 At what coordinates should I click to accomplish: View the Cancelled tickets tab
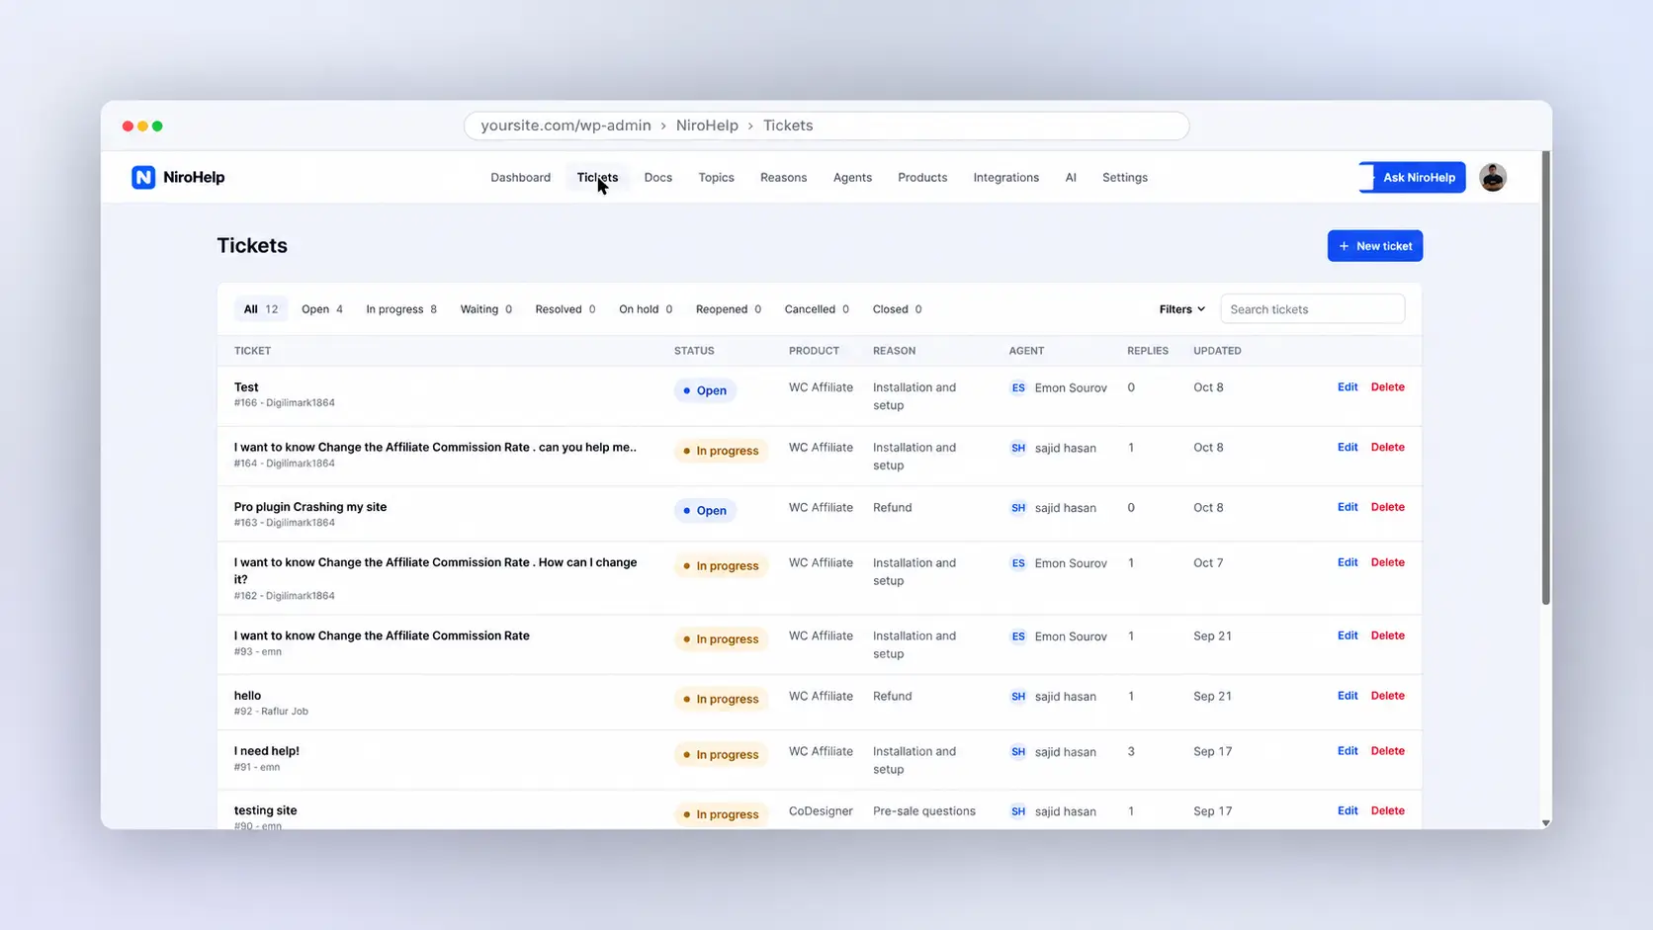point(817,309)
